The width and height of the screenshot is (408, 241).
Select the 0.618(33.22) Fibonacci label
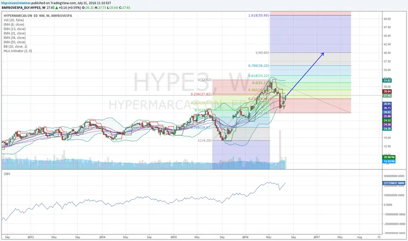click(259, 76)
